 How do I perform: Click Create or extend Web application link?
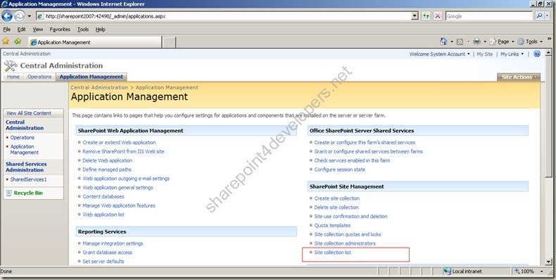pos(119,143)
